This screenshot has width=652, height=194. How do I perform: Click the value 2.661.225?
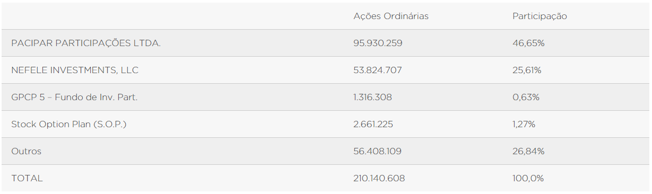tap(373, 124)
